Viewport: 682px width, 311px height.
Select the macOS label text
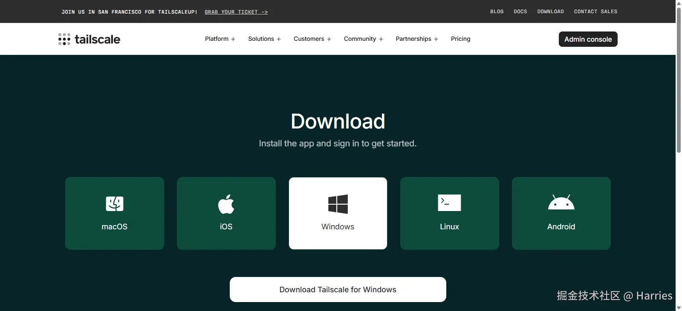coord(115,227)
